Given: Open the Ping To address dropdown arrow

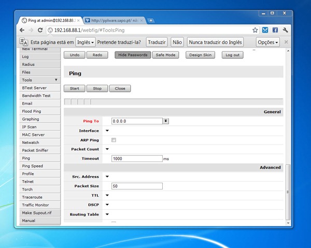Looking at the screenshot, I should (x=166, y=121).
